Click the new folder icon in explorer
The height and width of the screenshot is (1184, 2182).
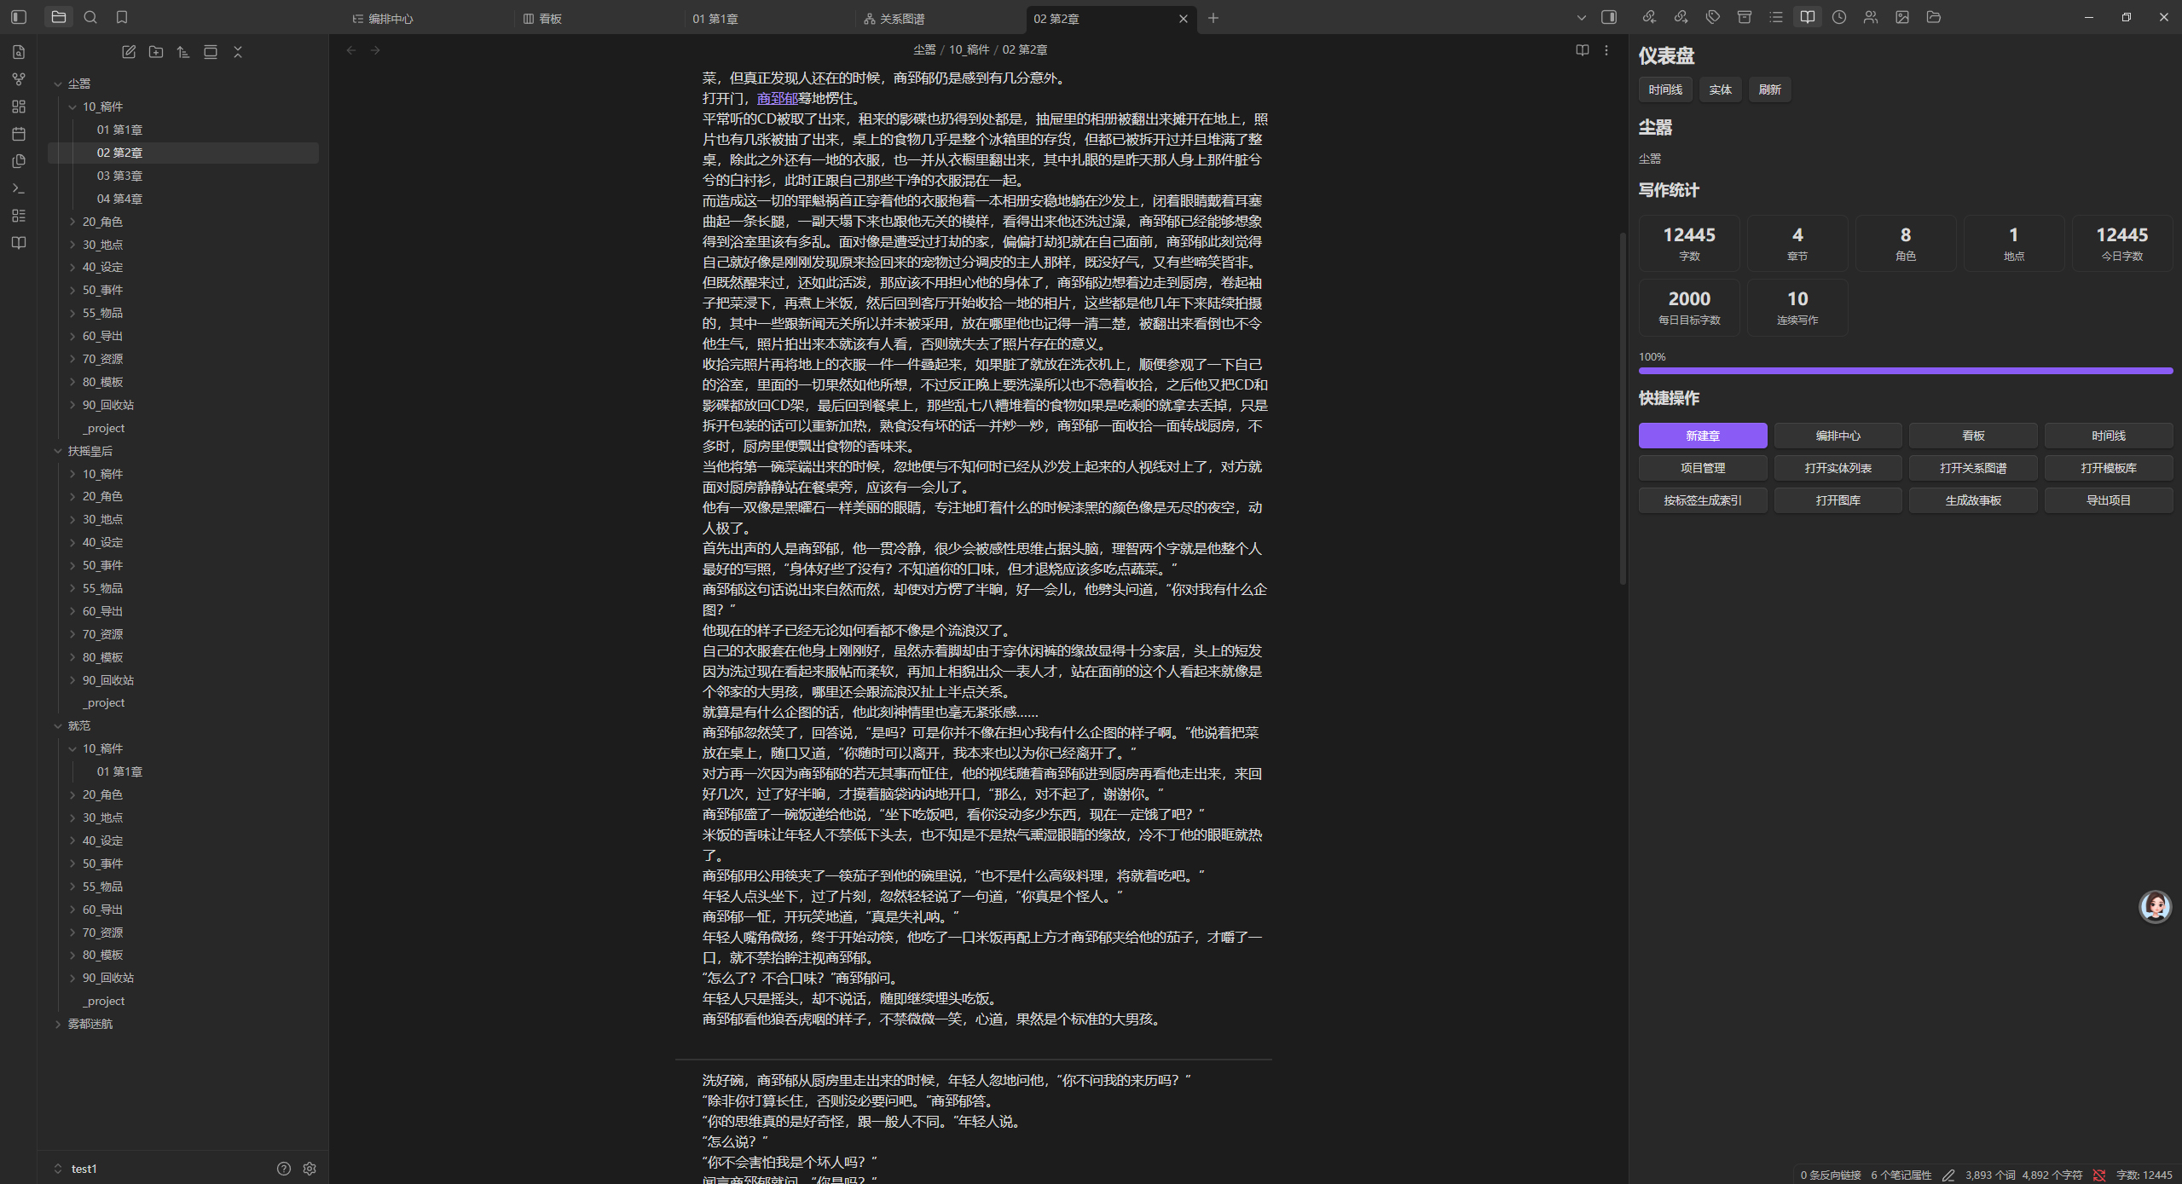click(156, 52)
